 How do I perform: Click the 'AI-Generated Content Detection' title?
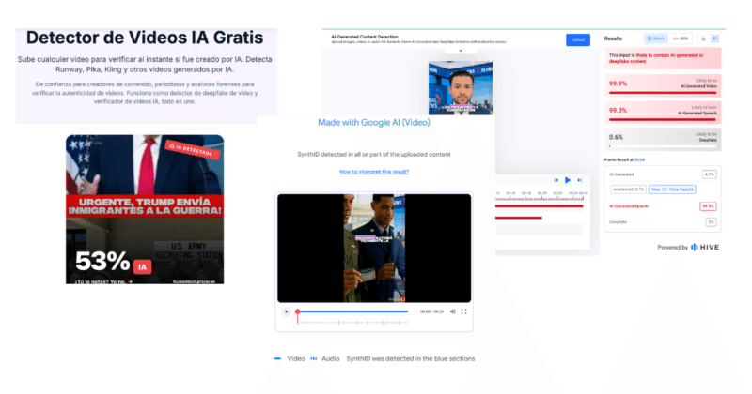coord(365,37)
